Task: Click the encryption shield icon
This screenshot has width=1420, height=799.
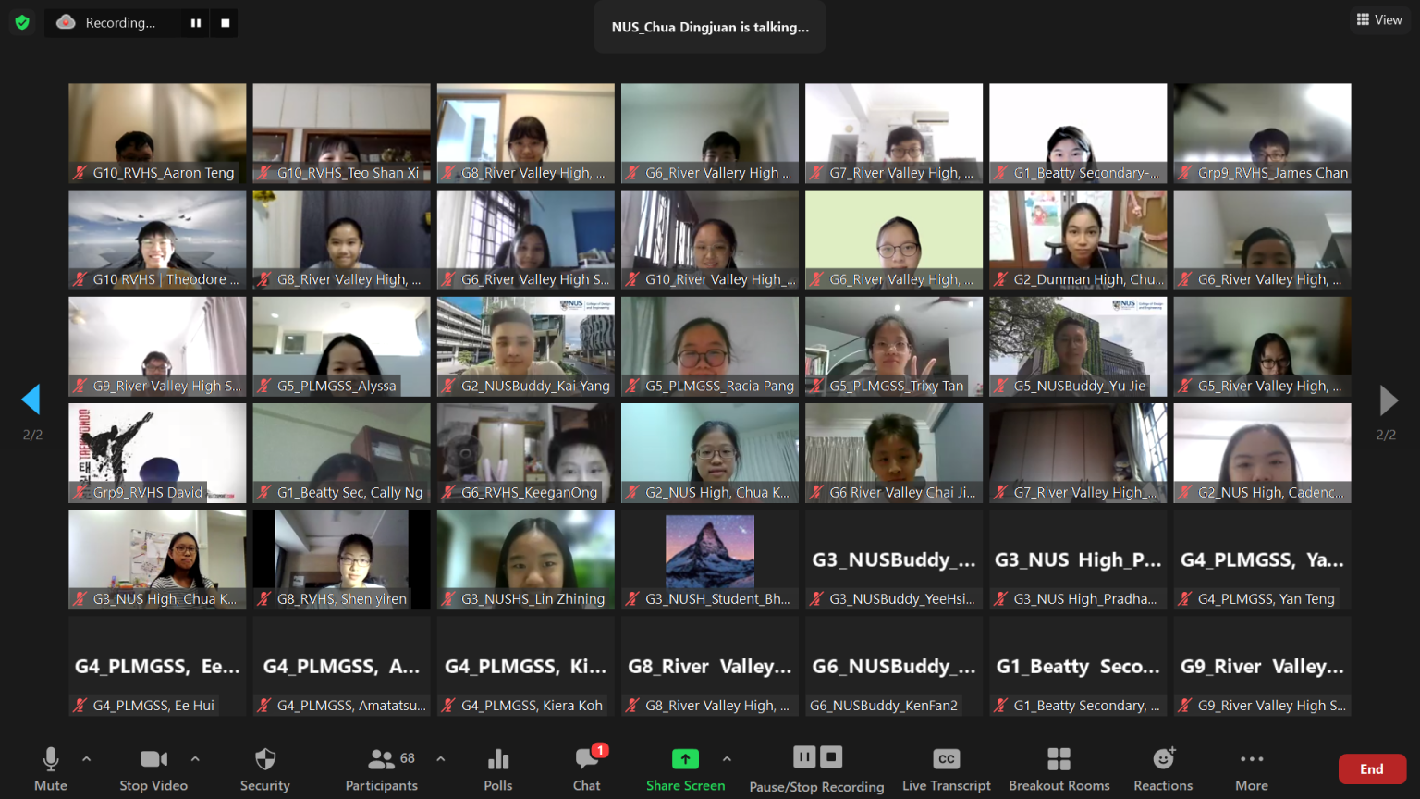Action: (22, 22)
